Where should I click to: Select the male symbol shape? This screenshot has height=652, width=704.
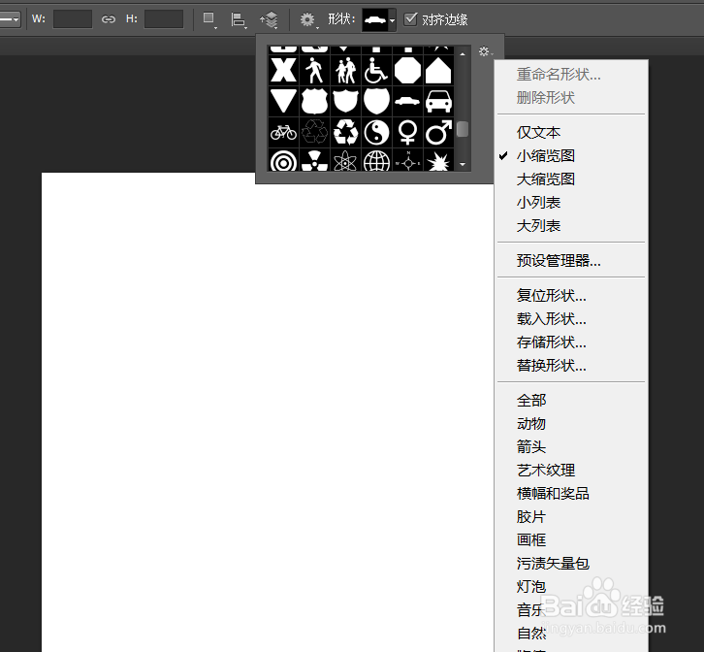pos(438,133)
